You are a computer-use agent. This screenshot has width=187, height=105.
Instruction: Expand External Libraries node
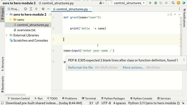coord(7,35)
